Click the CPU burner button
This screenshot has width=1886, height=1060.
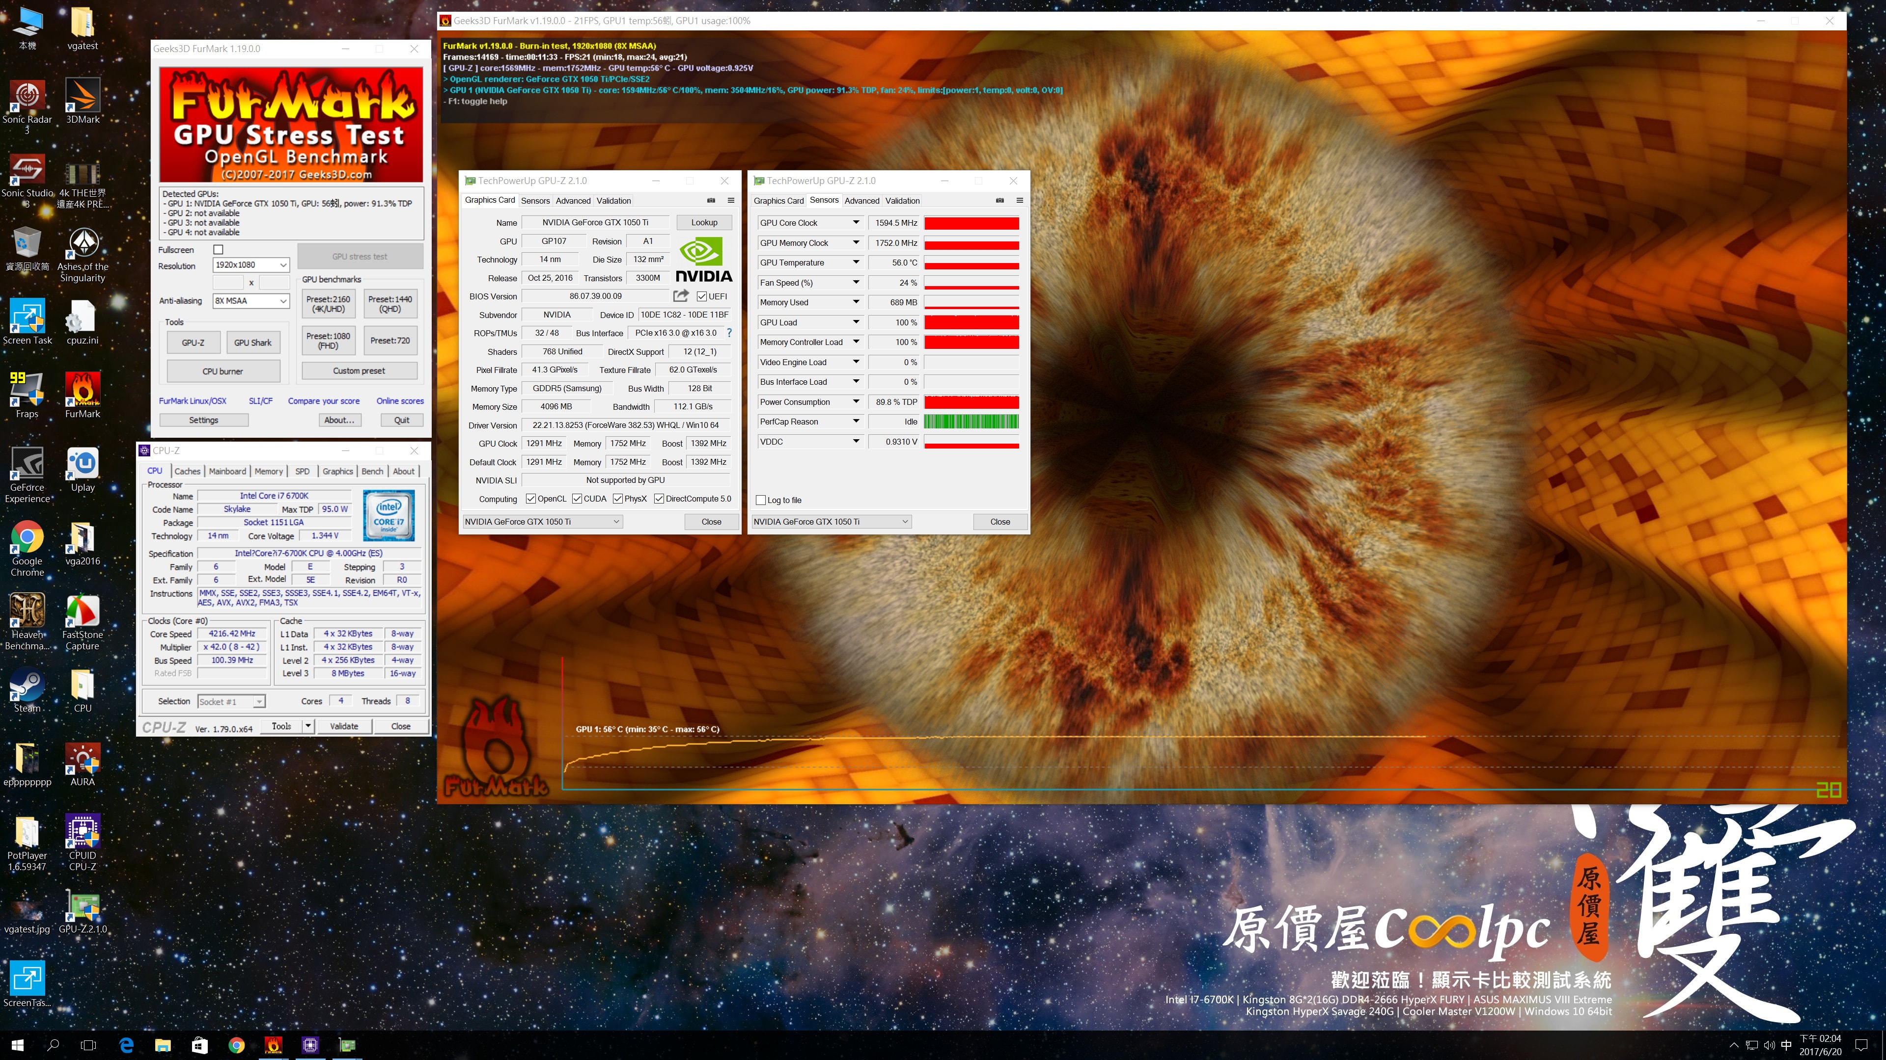[x=222, y=371]
